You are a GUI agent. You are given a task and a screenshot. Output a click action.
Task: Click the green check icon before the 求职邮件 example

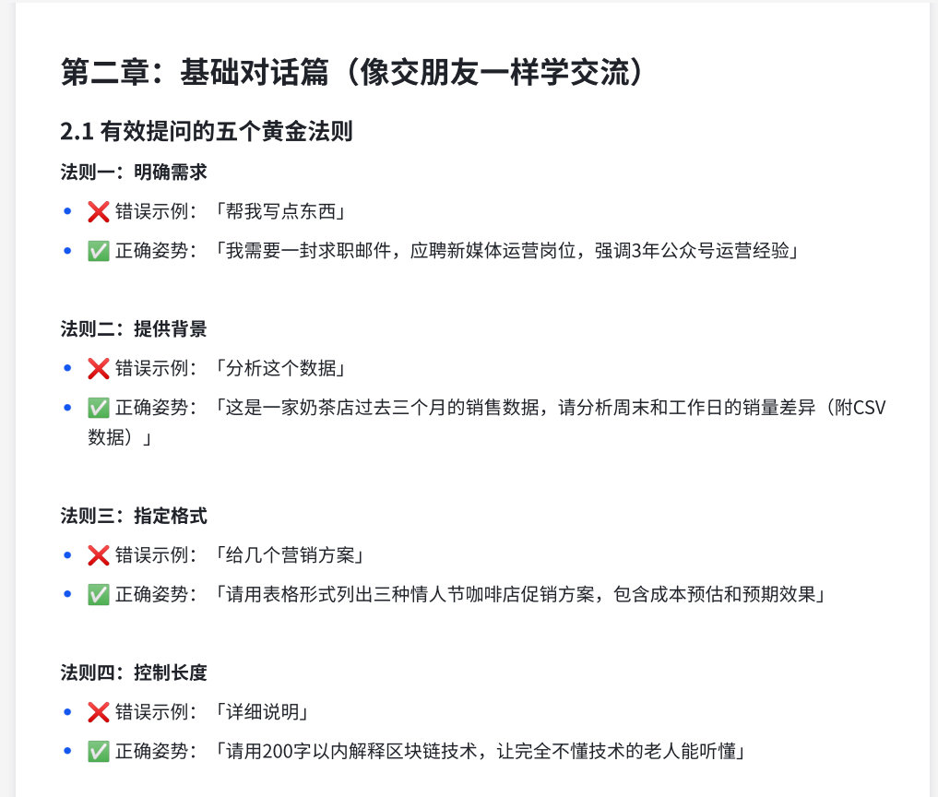point(99,251)
